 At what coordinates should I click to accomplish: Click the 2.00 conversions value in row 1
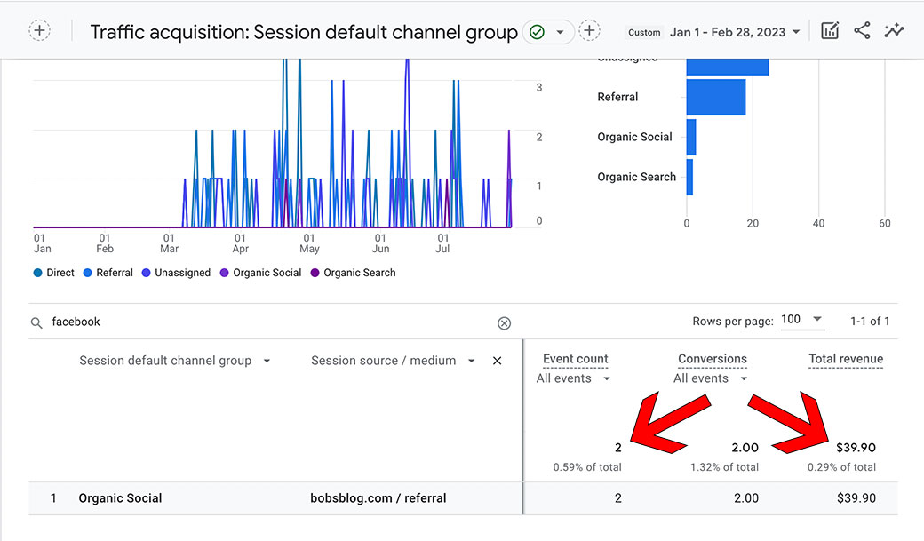coord(746,498)
